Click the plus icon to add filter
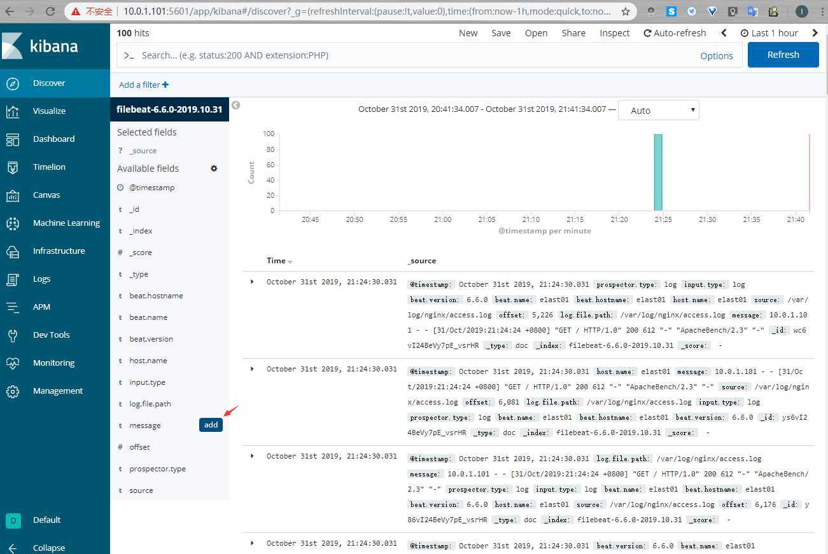 [x=165, y=85]
